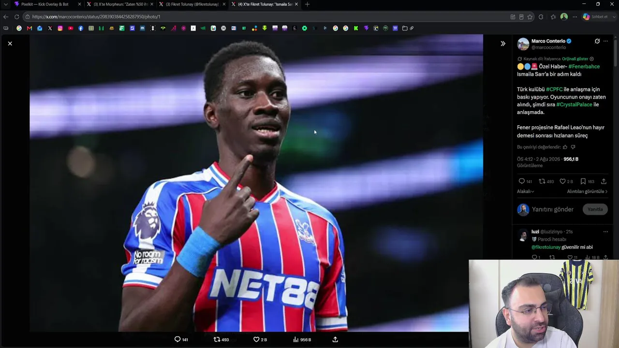Screen dimensions: 619x348
Task: Repost the tweet from the side panel
Action: (542, 181)
